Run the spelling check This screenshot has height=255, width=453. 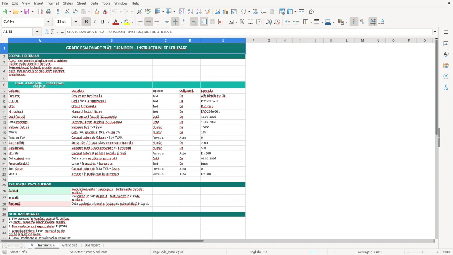tap(148, 12)
